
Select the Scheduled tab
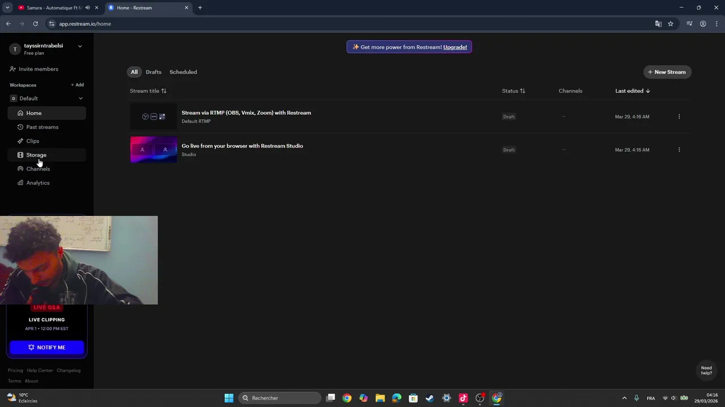coord(183,72)
